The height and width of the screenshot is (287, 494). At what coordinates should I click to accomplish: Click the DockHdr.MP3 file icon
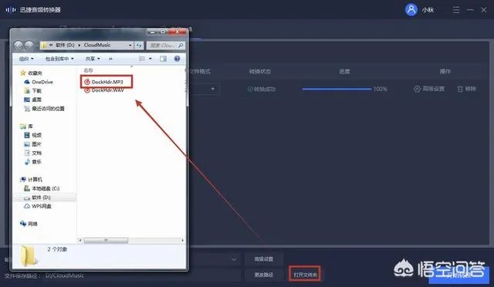pos(87,82)
